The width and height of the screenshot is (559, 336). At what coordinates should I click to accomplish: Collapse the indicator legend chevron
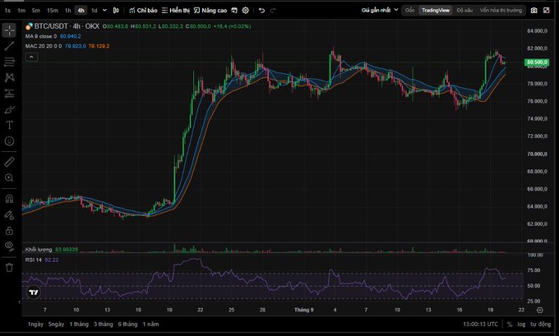[x=31, y=57]
